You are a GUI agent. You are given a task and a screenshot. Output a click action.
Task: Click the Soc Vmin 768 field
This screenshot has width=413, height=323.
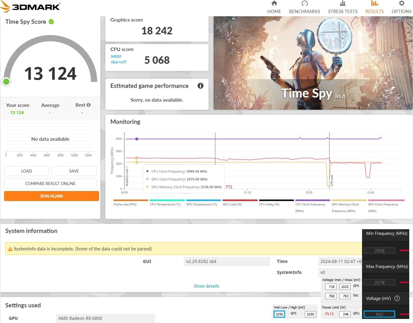[331, 296]
